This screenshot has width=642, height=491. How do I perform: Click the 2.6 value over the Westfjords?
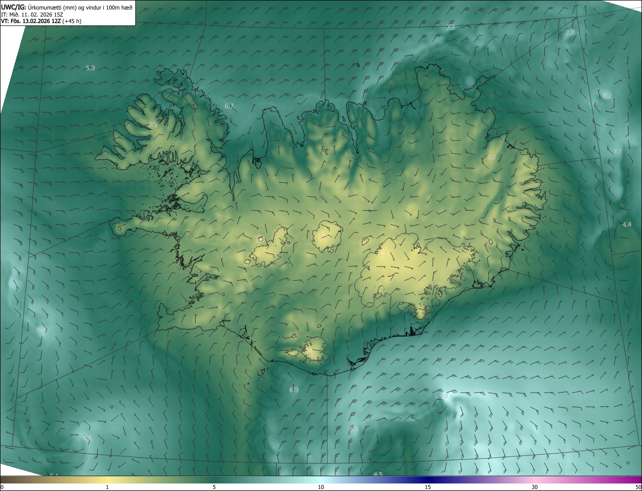pos(153,125)
